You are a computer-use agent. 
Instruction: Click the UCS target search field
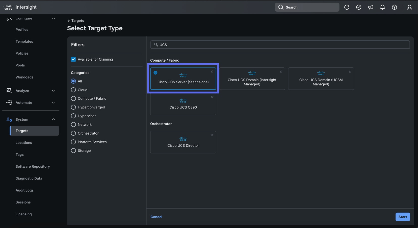pyautogui.click(x=280, y=45)
